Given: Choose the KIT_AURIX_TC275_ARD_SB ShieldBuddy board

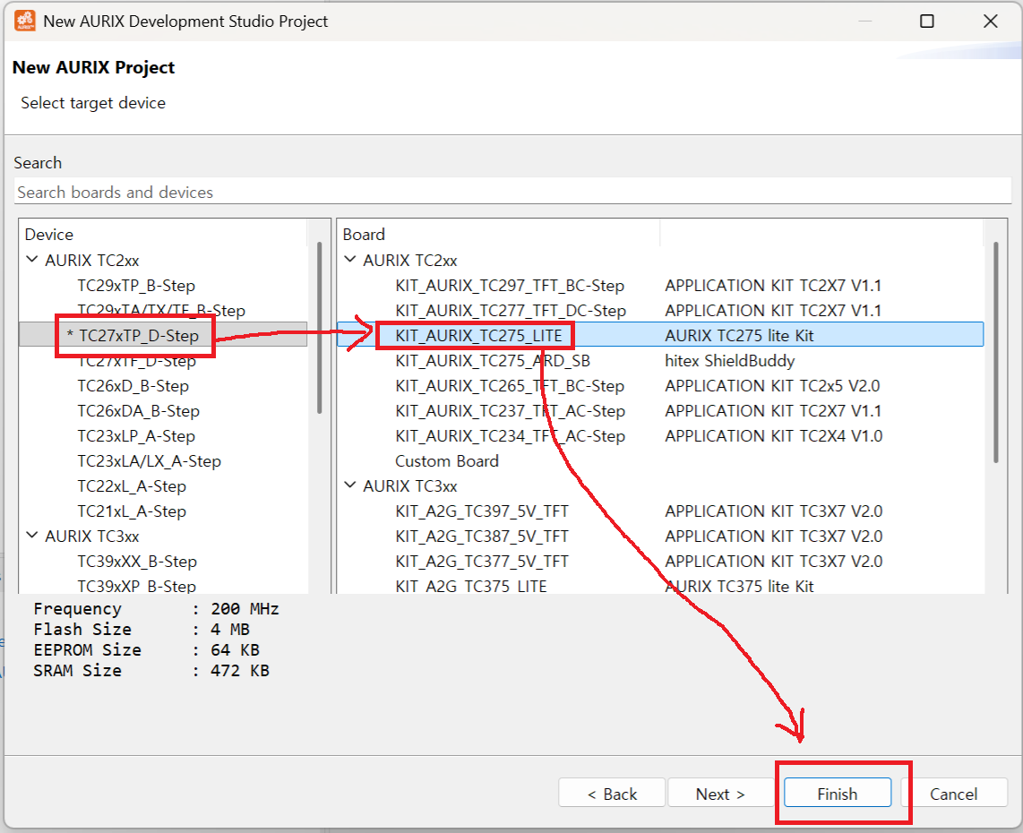Looking at the screenshot, I should point(492,361).
